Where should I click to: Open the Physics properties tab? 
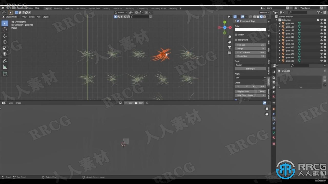(x=274, y=123)
